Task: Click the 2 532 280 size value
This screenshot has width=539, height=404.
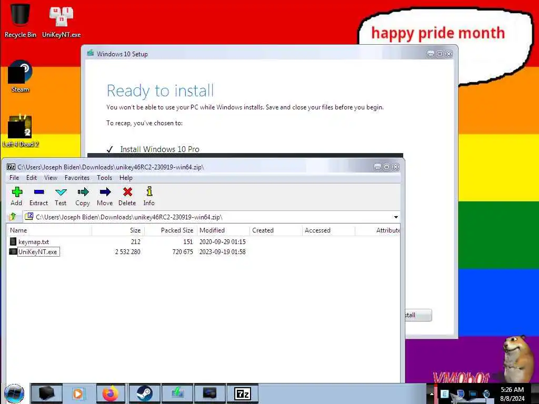Action: (127, 252)
